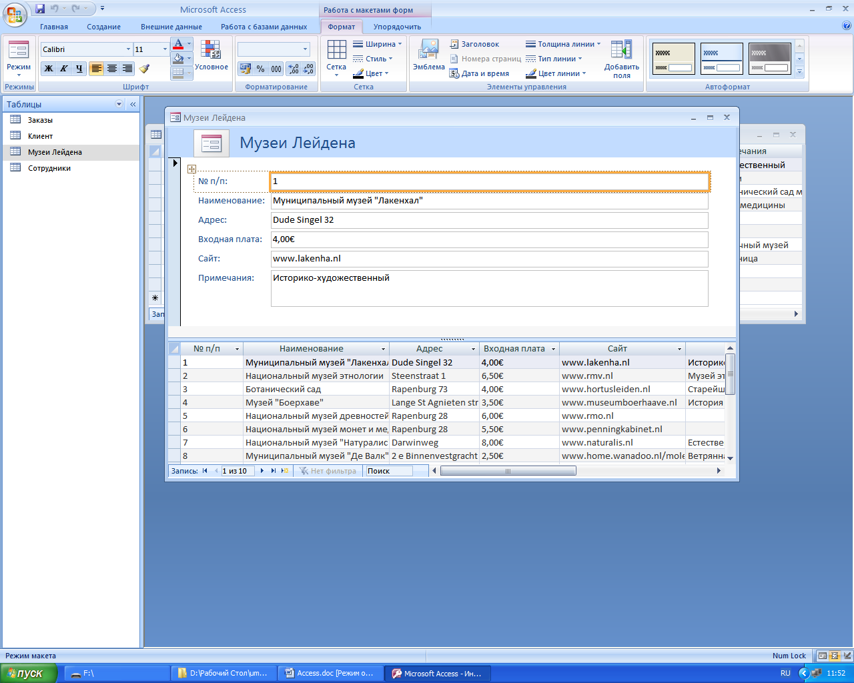Switch to Работа с базами данных tab
The image size is (854, 683).
(x=264, y=27)
